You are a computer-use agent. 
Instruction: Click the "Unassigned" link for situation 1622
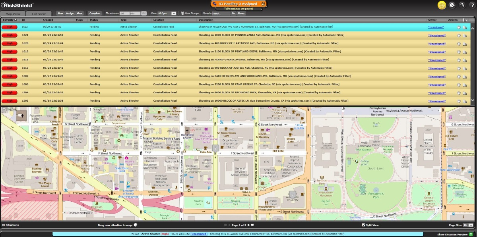(x=436, y=27)
